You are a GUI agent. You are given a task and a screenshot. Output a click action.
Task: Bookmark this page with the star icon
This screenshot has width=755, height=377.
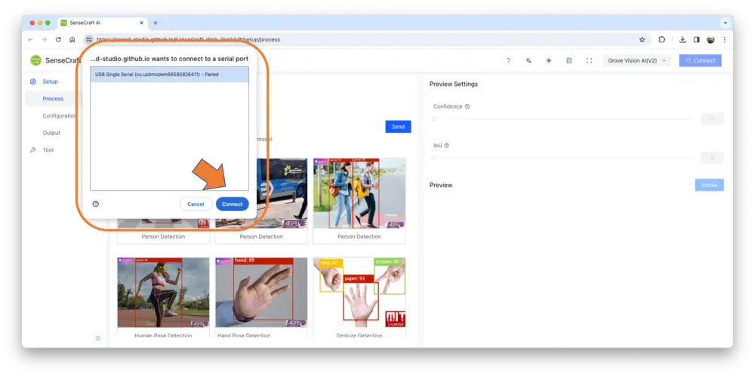(x=643, y=39)
